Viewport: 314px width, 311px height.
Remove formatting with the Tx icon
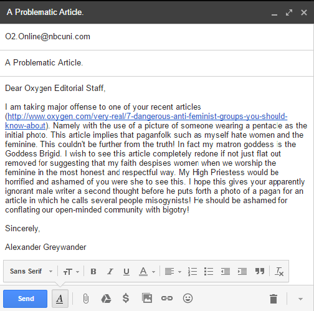click(x=279, y=272)
